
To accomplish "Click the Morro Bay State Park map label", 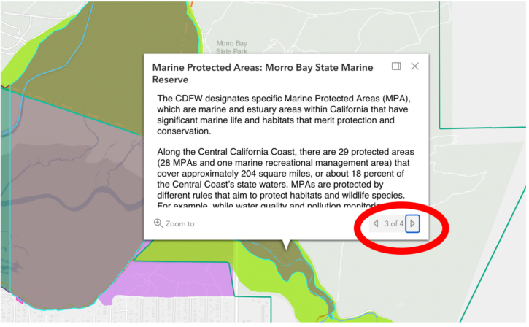I will tap(232, 47).
